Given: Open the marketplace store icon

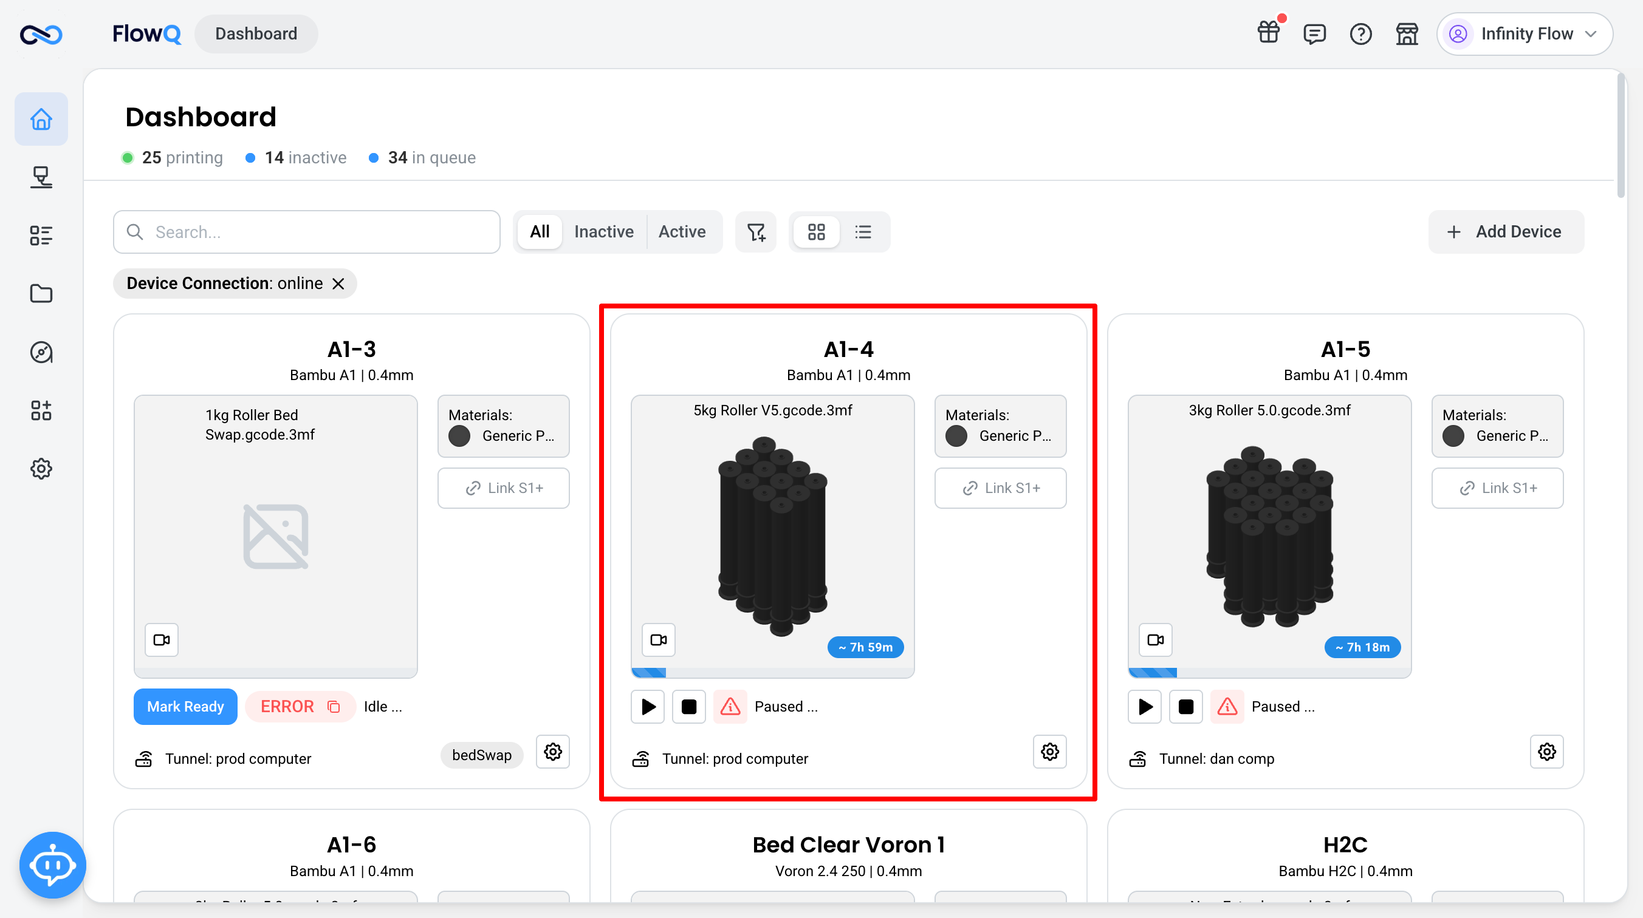Looking at the screenshot, I should (x=1407, y=33).
